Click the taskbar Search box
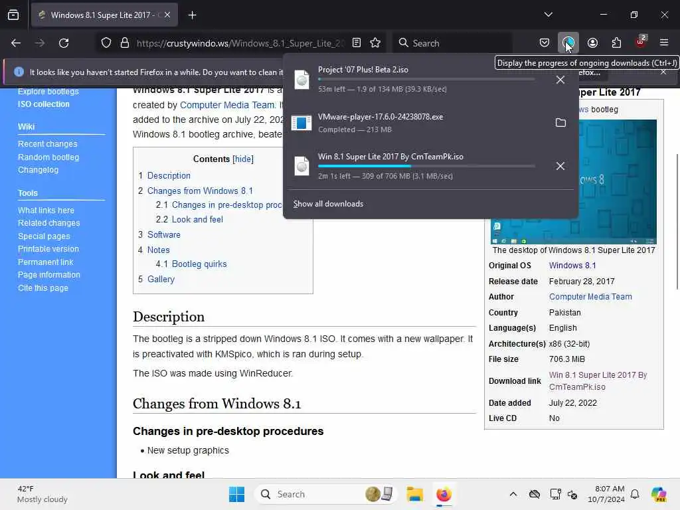This screenshot has height=510, width=680. tap(326, 494)
